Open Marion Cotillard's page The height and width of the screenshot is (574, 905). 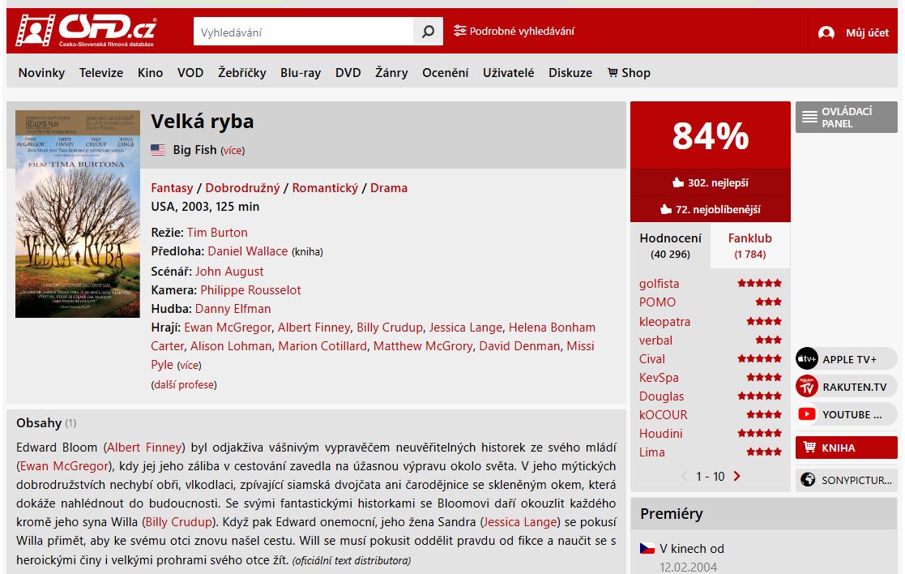click(x=322, y=346)
